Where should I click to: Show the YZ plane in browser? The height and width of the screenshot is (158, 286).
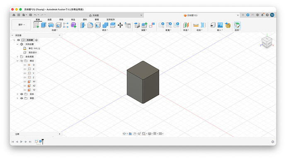[x=25, y=90]
